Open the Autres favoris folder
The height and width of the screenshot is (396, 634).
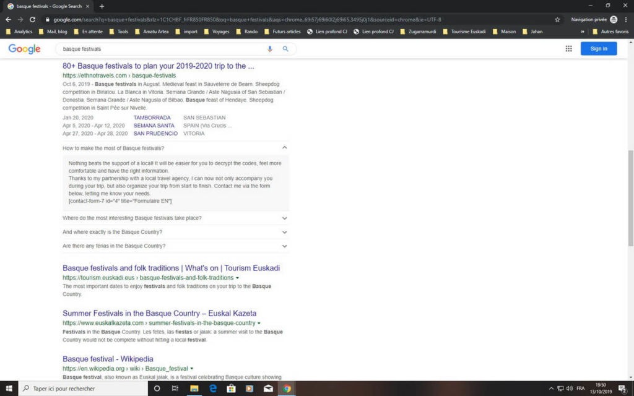click(x=610, y=32)
